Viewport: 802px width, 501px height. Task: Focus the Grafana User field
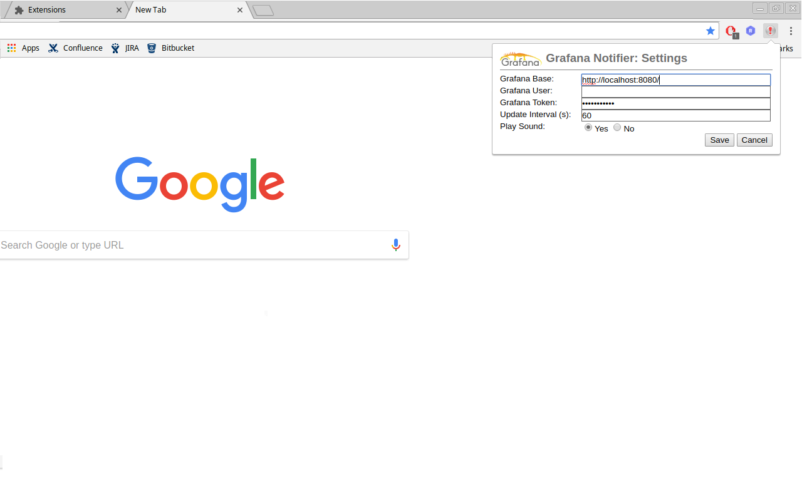(x=676, y=91)
